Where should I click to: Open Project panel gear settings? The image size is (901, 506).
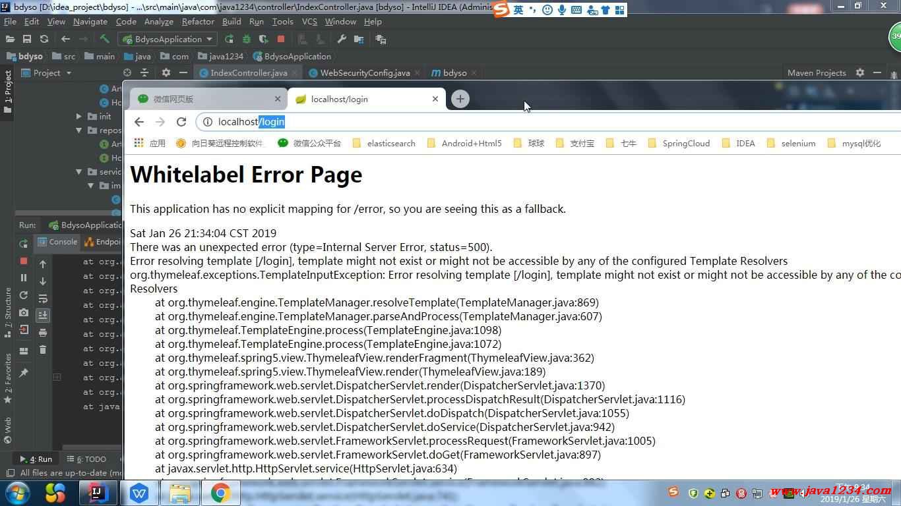pyautogui.click(x=166, y=73)
